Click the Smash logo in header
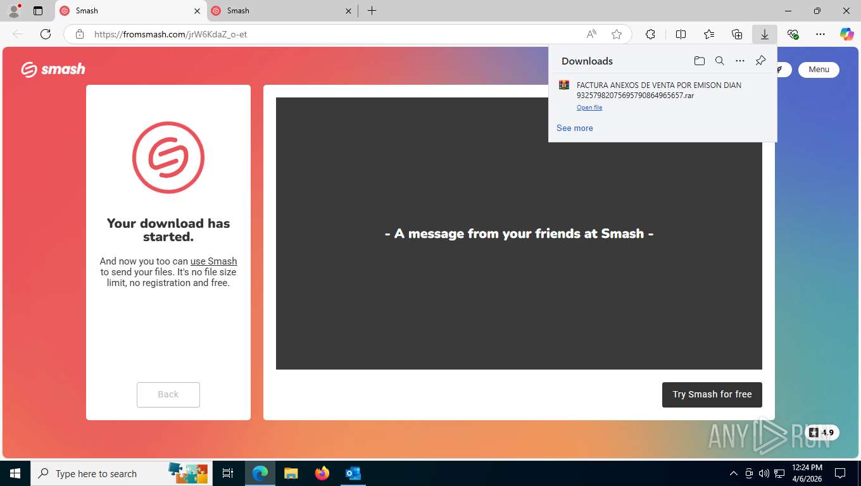 (53, 69)
